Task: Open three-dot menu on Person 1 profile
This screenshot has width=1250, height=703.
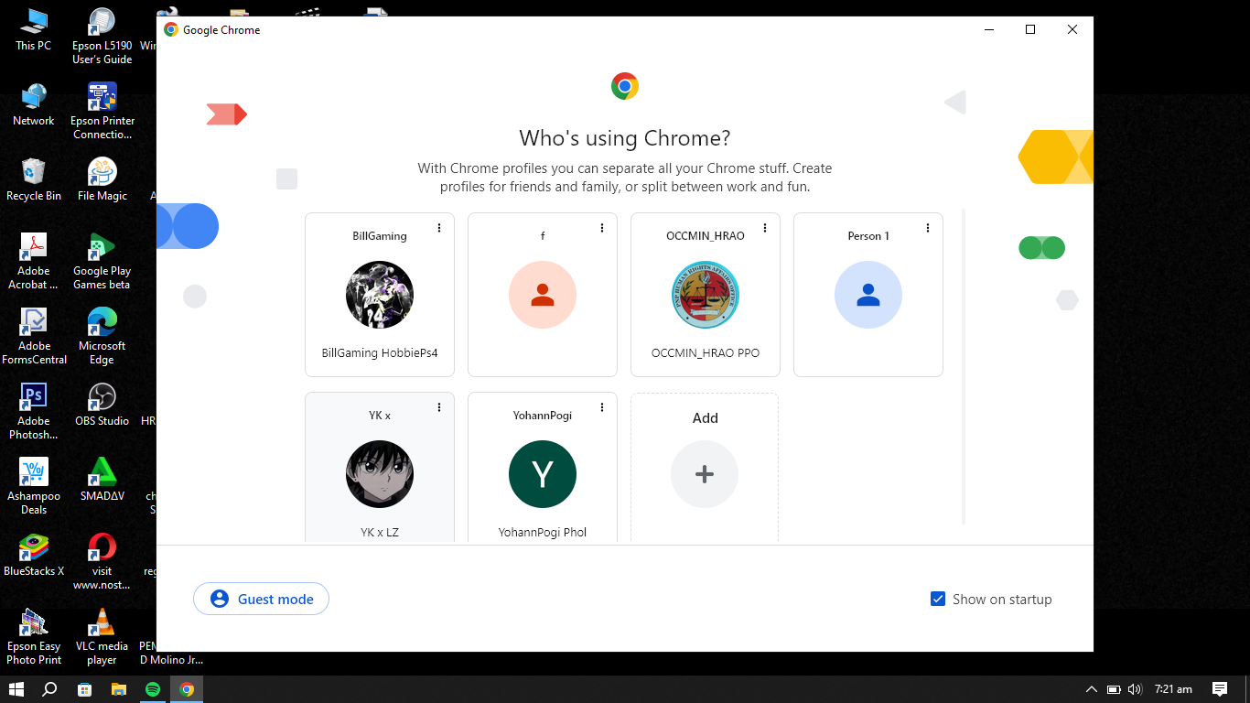Action: pyautogui.click(x=928, y=228)
